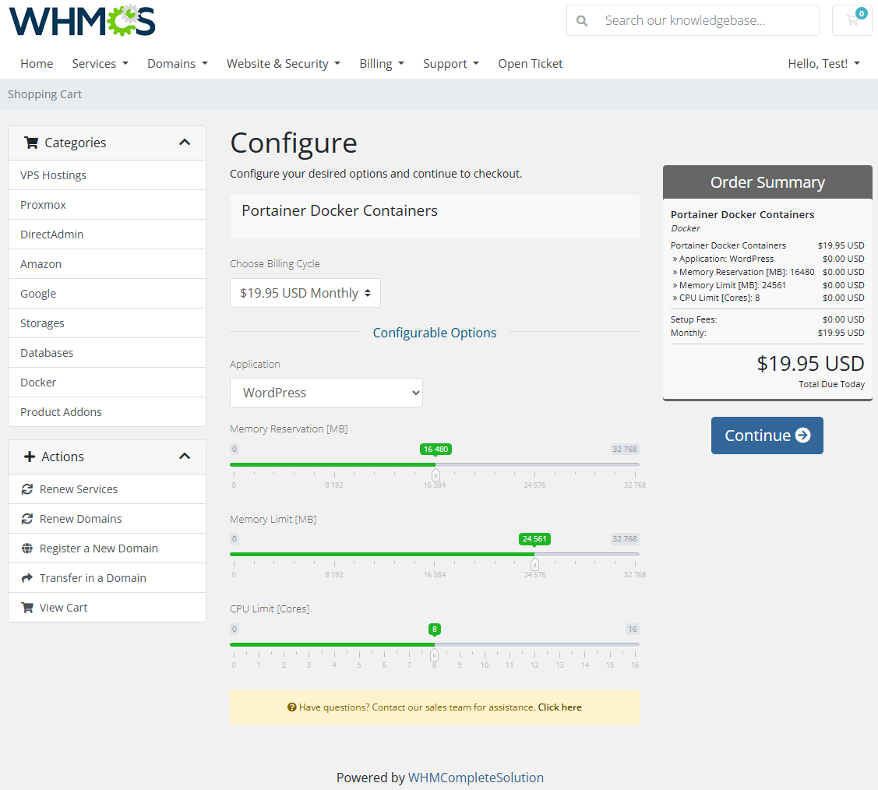Click the $19.95 USD total due amount
878x790 pixels.
810,364
